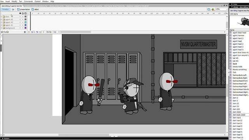
Task: Expand the agent #1 layer folder
Action: [x=2, y=25]
